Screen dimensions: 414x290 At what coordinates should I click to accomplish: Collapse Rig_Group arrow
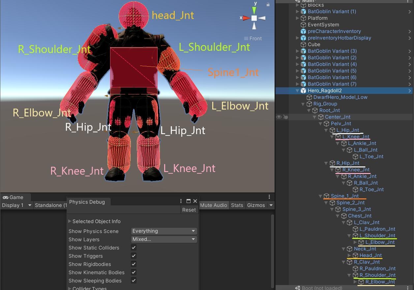pos(303,104)
